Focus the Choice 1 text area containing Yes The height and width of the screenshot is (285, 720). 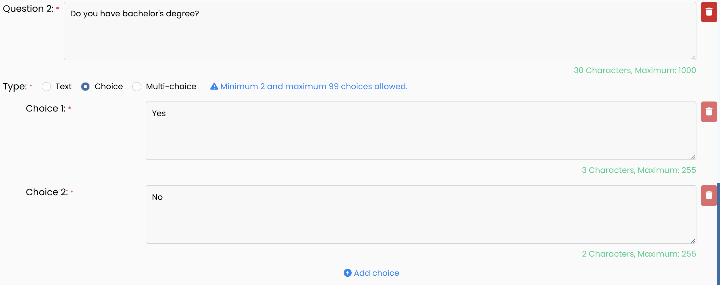point(421,131)
